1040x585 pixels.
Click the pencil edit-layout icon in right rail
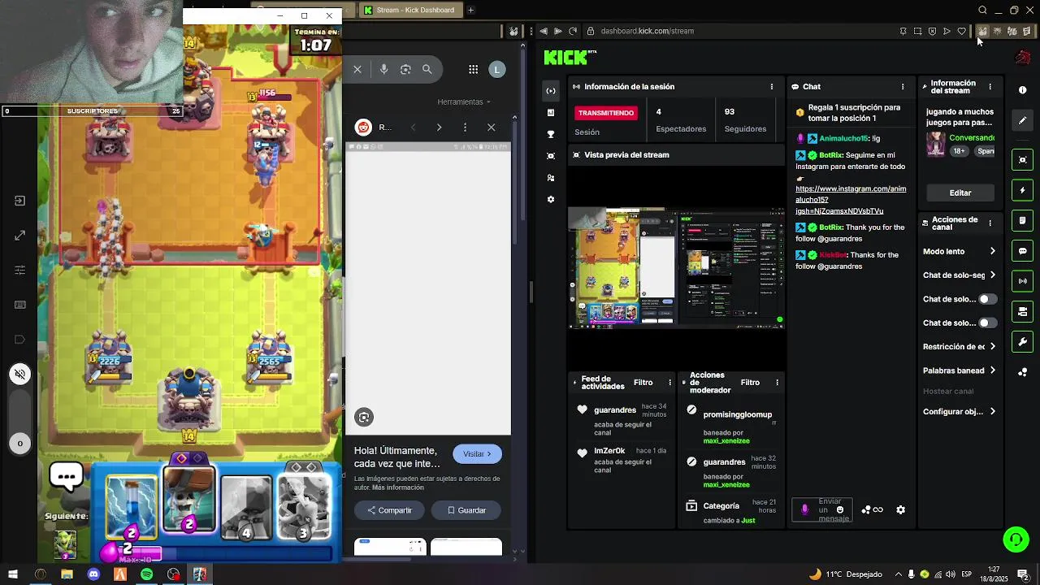[1022, 120]
